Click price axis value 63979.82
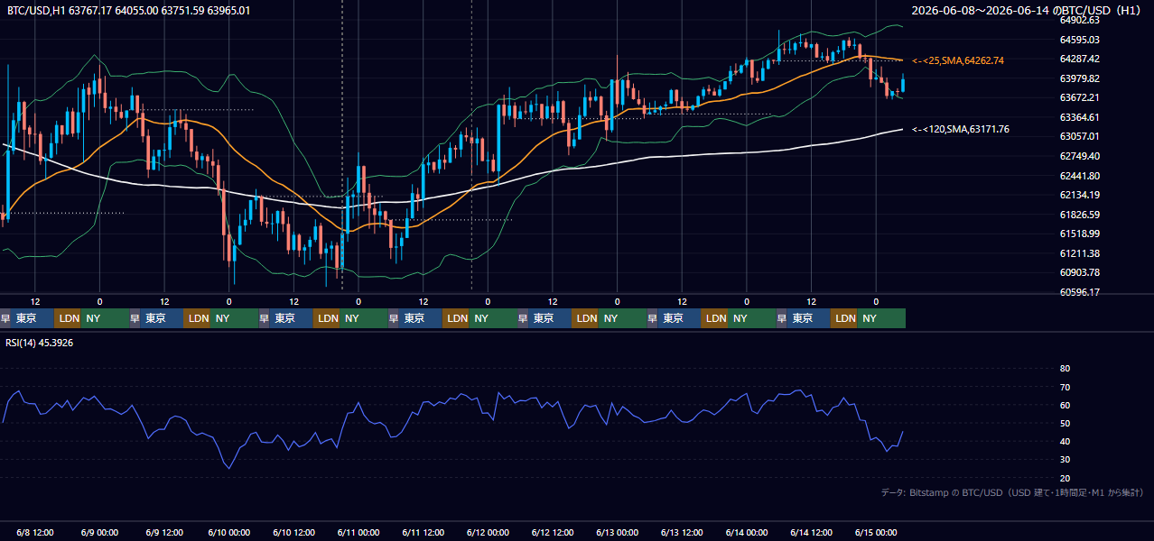 pyautogui.click(x=1079, y=78)
